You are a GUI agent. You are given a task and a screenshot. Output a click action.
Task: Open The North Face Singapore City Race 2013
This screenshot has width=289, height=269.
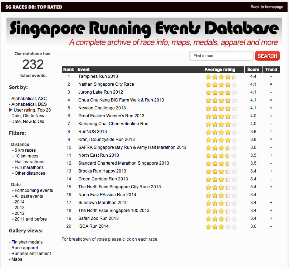click(x=119, y=187)
